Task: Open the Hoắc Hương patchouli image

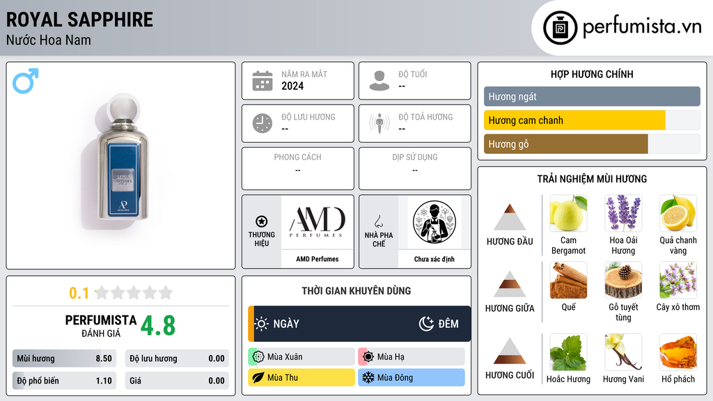Action: pos(568,352)
